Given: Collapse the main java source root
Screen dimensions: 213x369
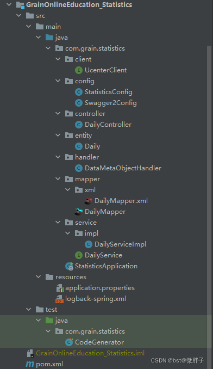Looking at the screenshot, I should [x=38, y=37].
